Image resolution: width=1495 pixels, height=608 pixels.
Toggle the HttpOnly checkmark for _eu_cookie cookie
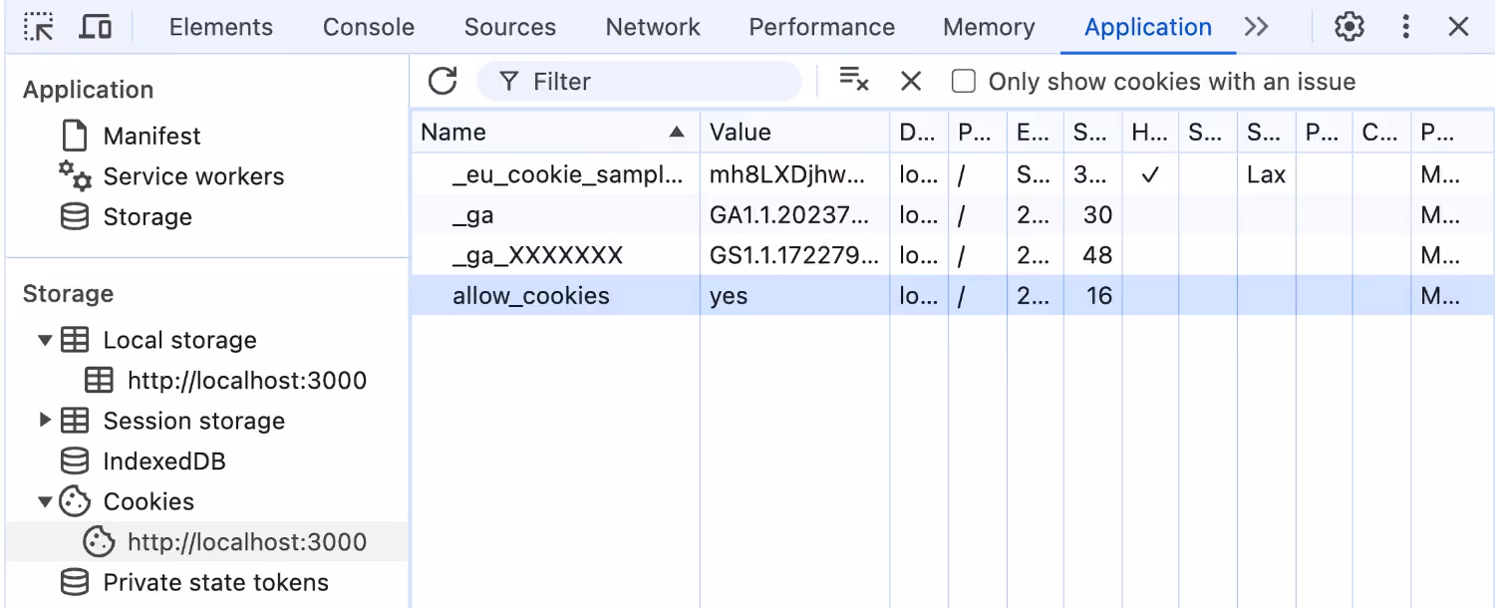pyautogui.click(x=1149, y=174)
